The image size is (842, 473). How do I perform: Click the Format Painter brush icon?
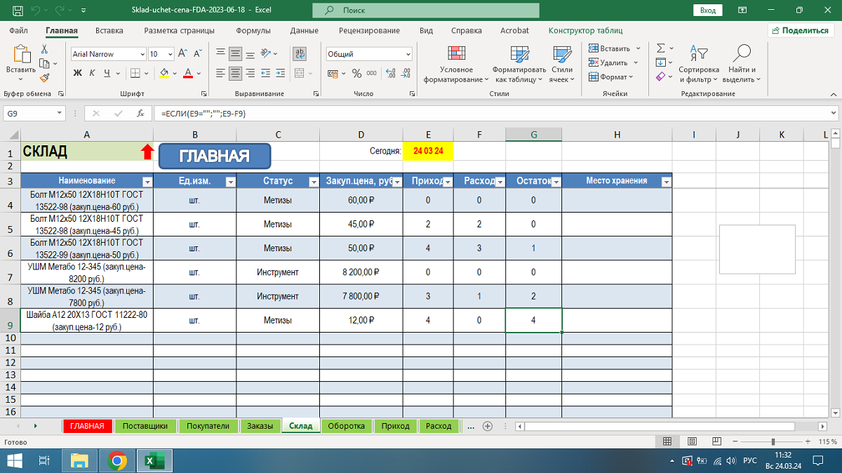click(44, 78)
